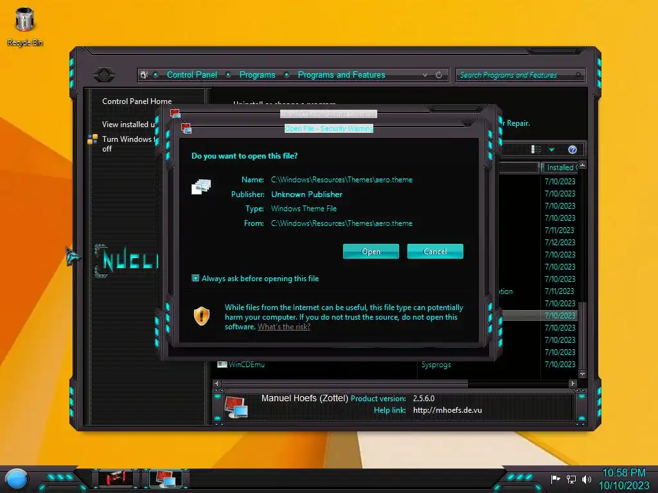
Task: Open the Recycle Bin desktop icon
Action: click(25, 27)
